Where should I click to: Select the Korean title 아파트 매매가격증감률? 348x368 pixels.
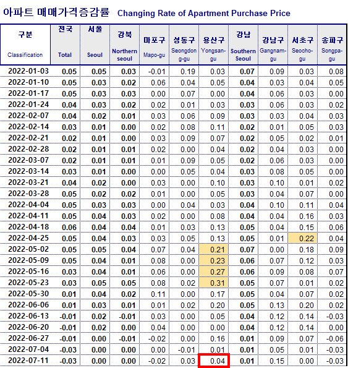pos(56,12)
